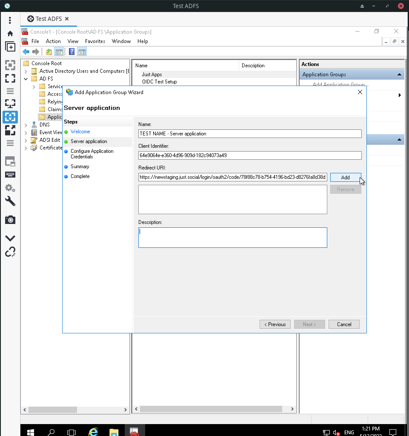Expand the Service node under AD FS
This screenshot has width=409, height=436.
33,86
